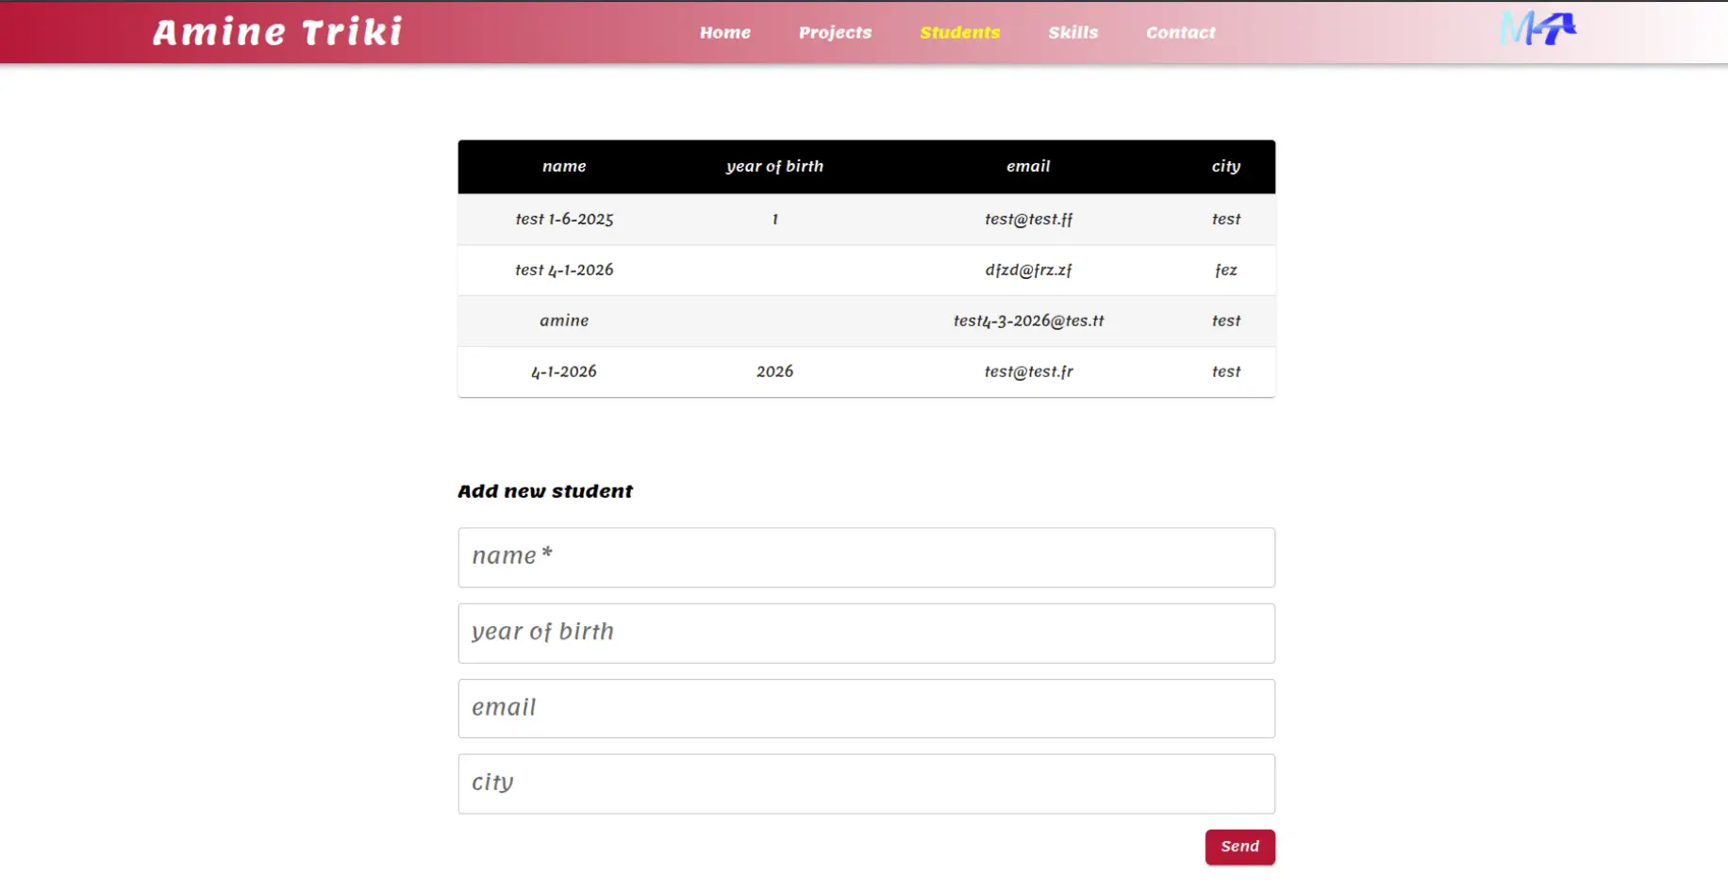Click the 'name' column header
Screen dimensions: 1728x890
click(564, 166)
